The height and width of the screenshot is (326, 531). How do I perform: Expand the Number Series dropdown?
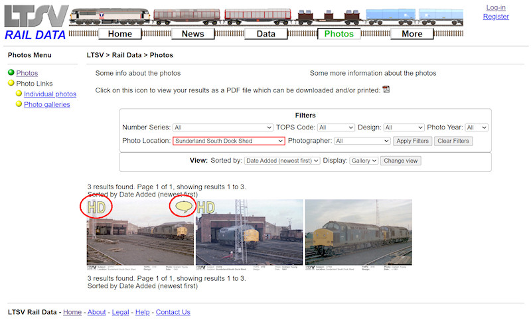(223, 127)
